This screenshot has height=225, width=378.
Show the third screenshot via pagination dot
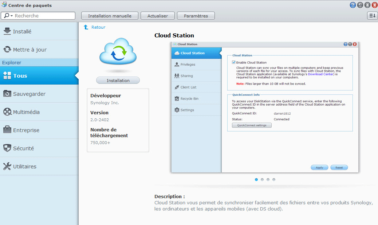268,180
